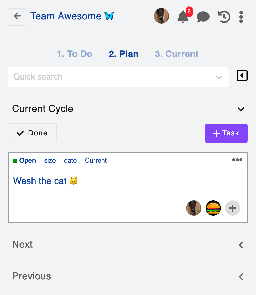Open the three-dot menu in the header
The image size is (256, 295).
click(241, 16)
